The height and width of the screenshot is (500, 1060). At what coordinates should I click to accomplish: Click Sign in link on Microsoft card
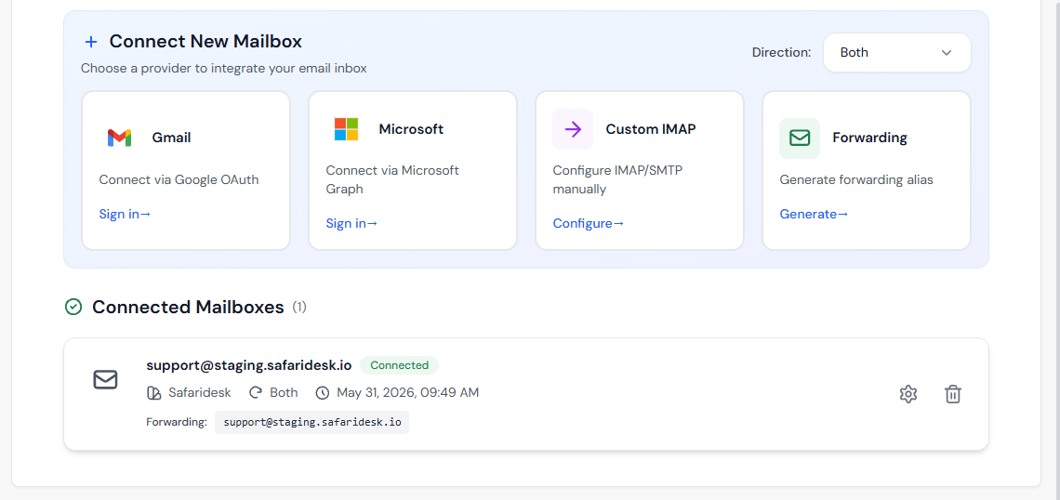(351, 224)
